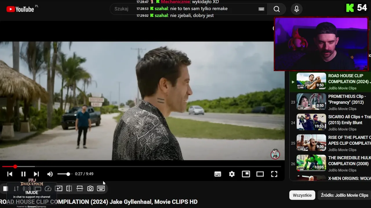Screen dimensions: 371x208
Task: Skip to the next playlist video
Action: click(36, 174)
